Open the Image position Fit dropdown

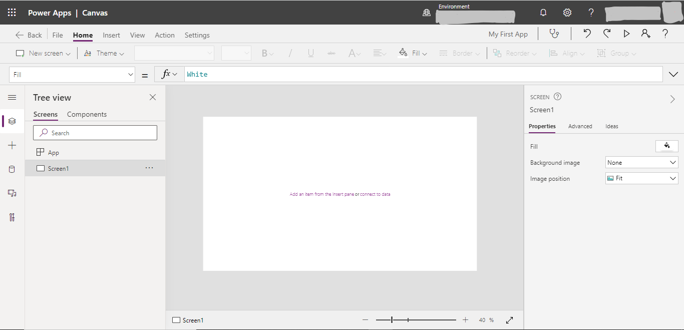641,178
